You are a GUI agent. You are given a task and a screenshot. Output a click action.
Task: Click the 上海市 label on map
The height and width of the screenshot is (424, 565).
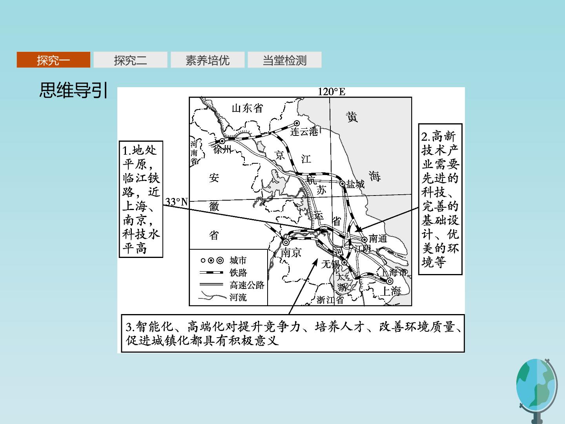(x=394, y=272)
